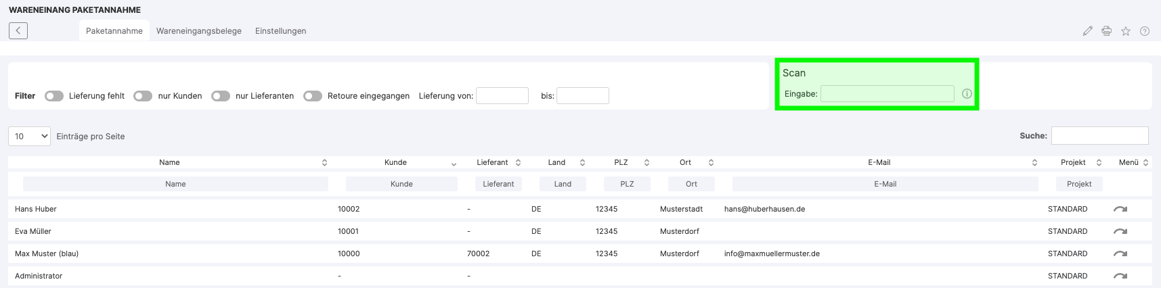Click arrow menu icon for Hans Huber

[x=1120, y=210]
